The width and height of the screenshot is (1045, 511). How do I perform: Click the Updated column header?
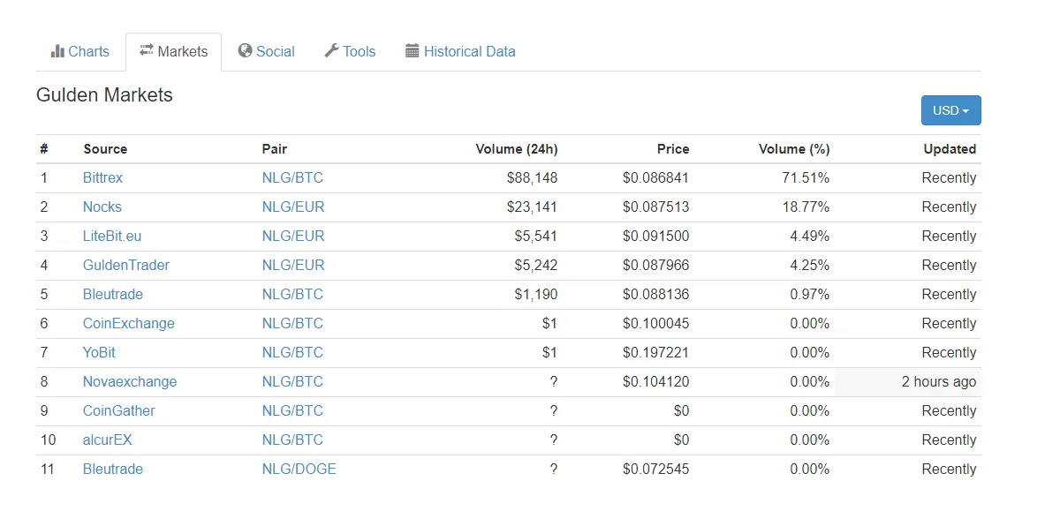(x=950, y=149)
